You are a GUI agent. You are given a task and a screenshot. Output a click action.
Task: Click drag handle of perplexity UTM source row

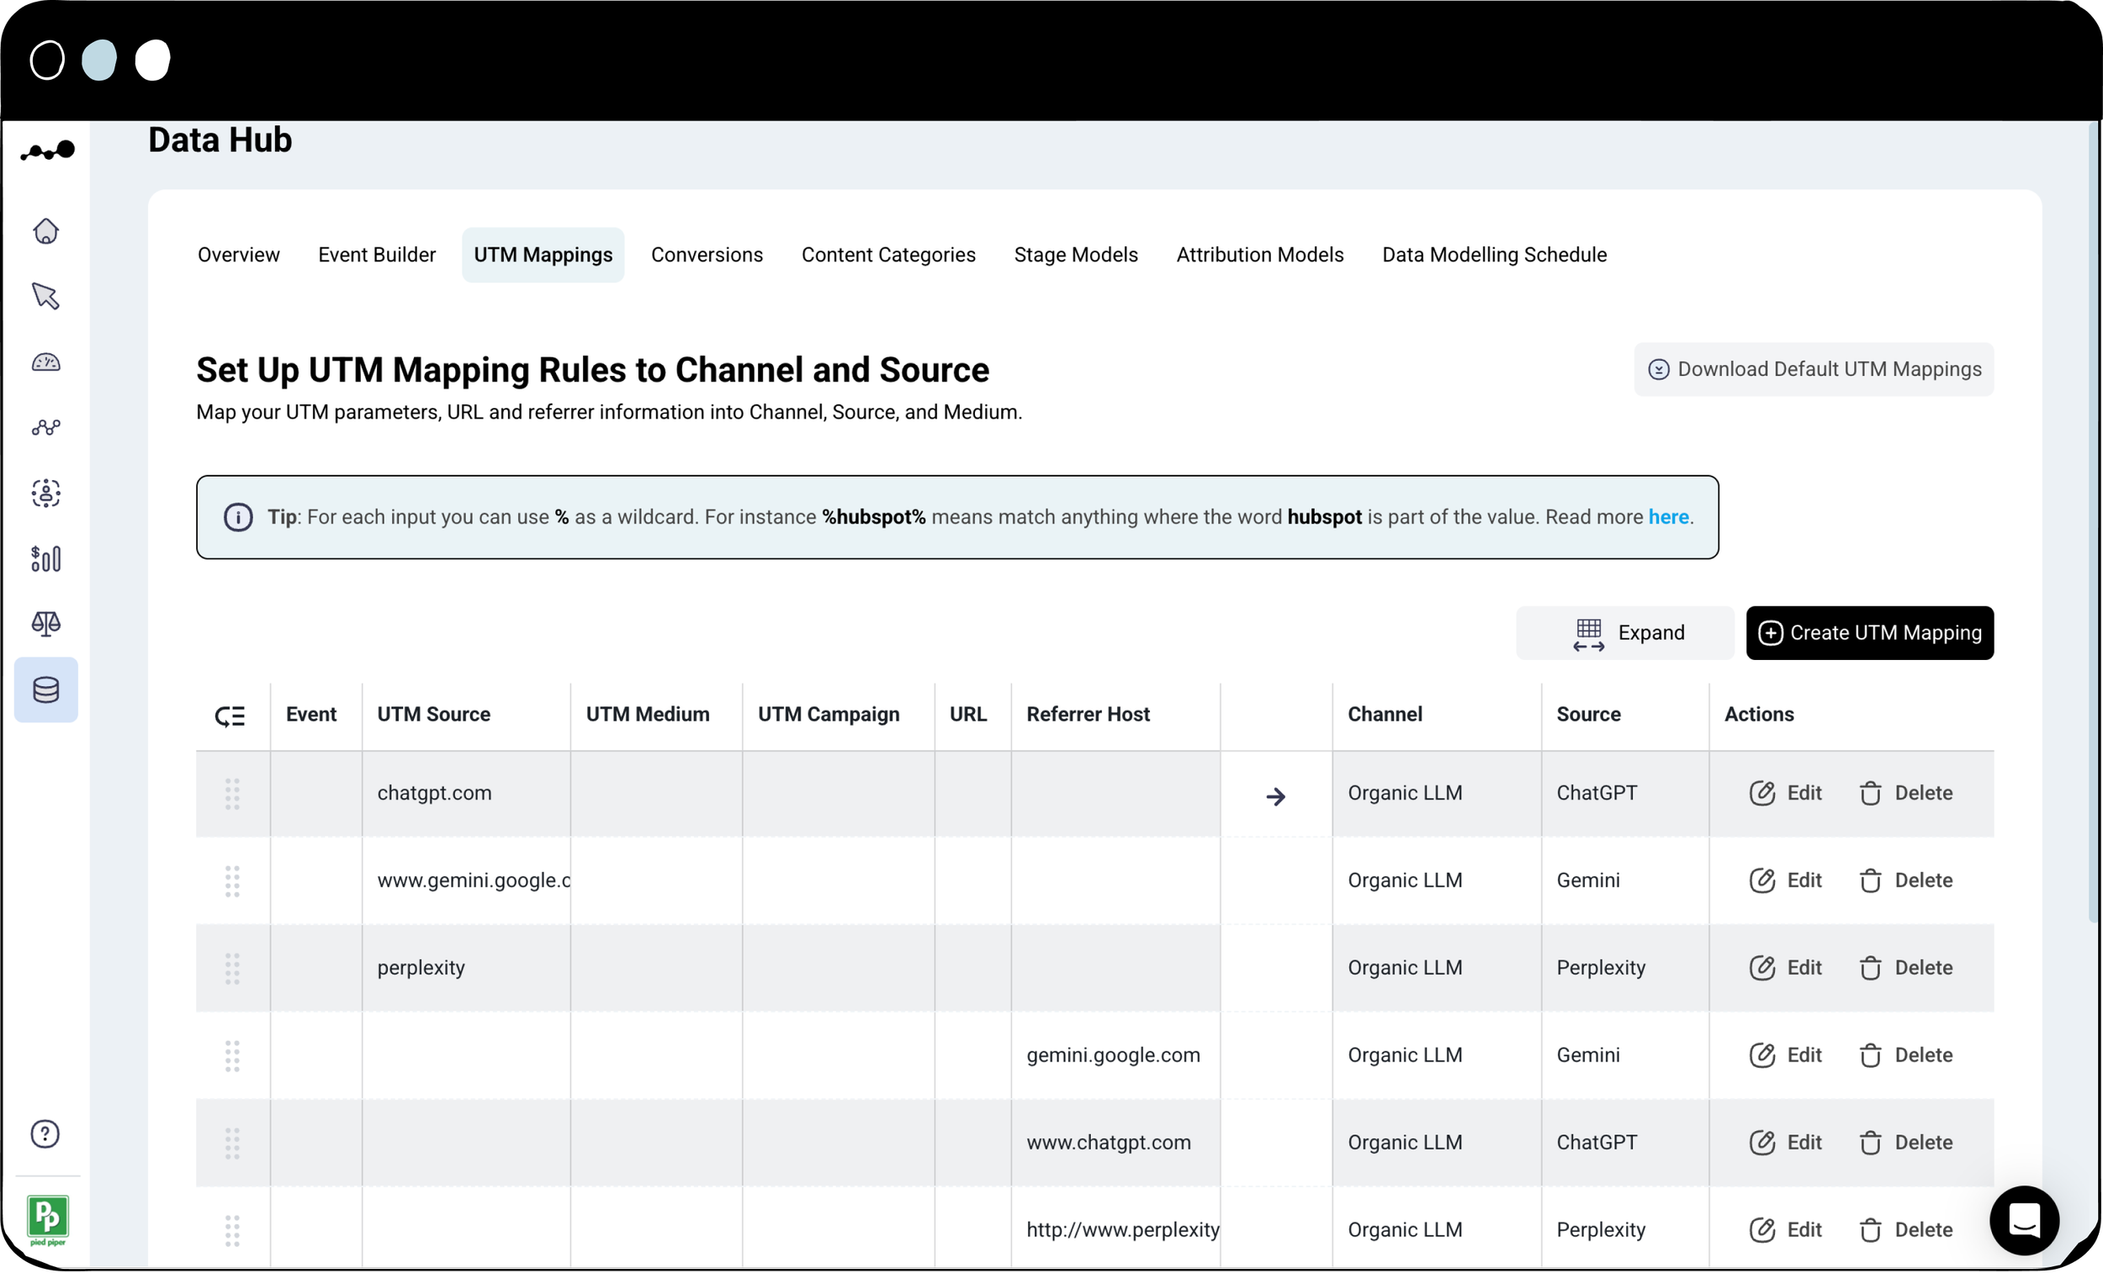coord(232,970)
